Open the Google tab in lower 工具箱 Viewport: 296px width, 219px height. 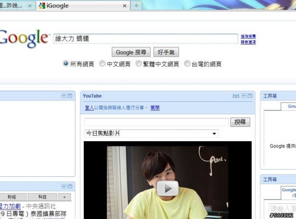tap(289, 193)
